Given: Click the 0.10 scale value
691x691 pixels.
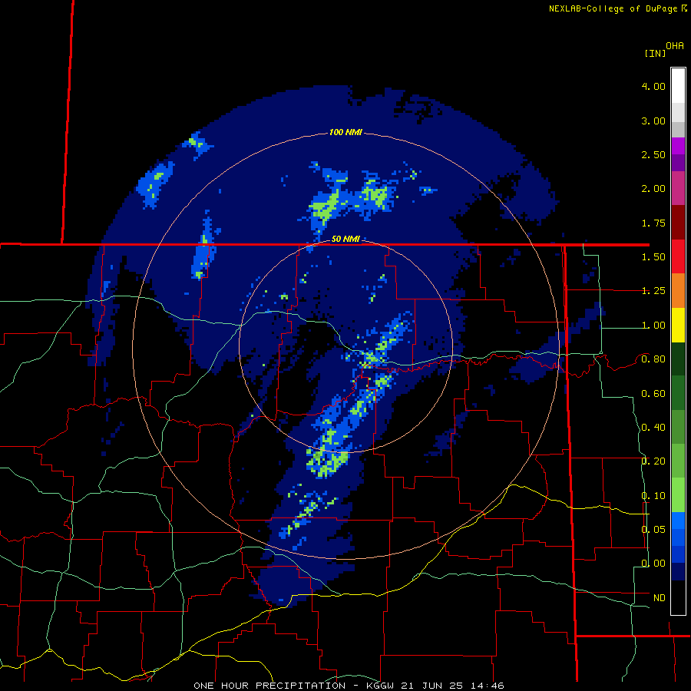Looking at the screenshot, I should (653, 496).
